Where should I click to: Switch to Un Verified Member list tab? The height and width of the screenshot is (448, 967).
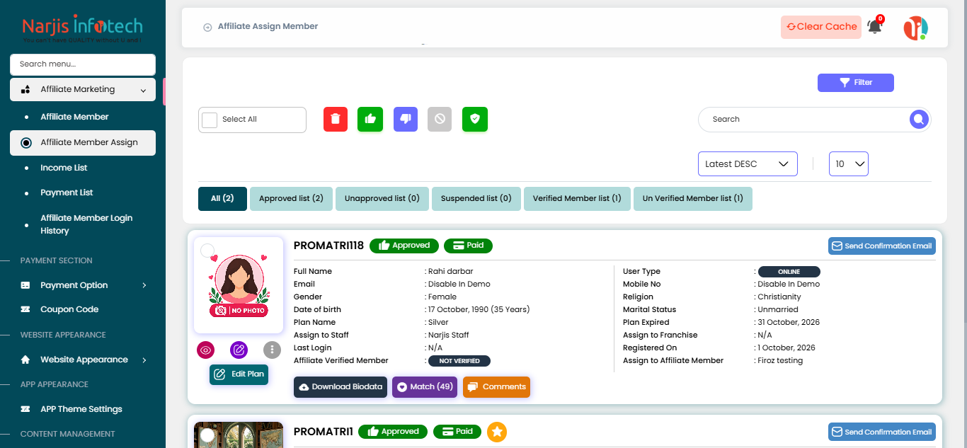(693, 199)
